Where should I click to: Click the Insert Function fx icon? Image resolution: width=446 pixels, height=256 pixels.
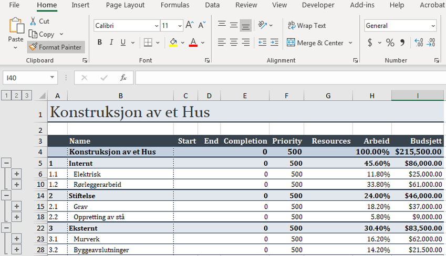[123, 78]
